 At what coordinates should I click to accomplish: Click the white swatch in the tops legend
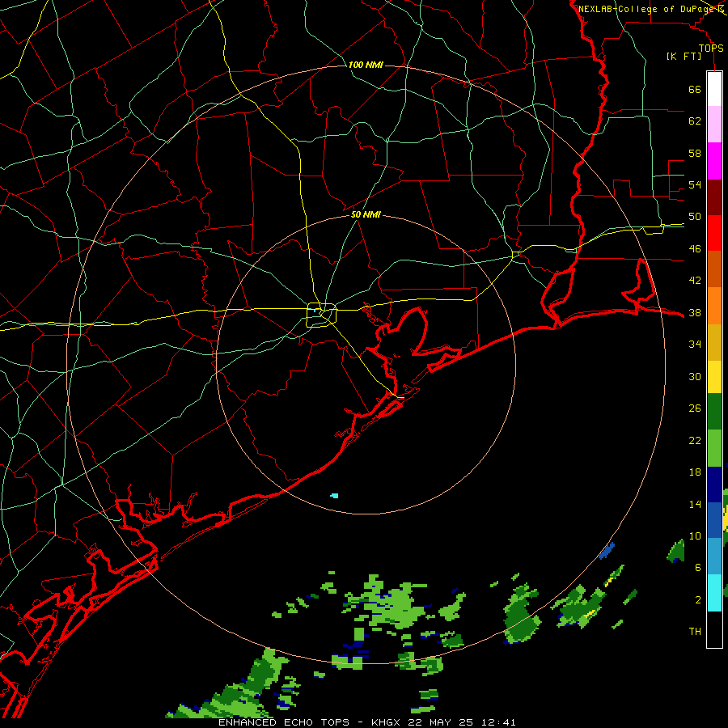coord(714,89)
